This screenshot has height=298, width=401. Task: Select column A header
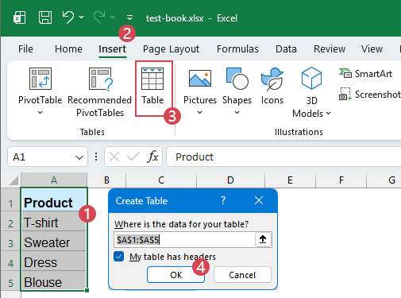pos(54,180)
